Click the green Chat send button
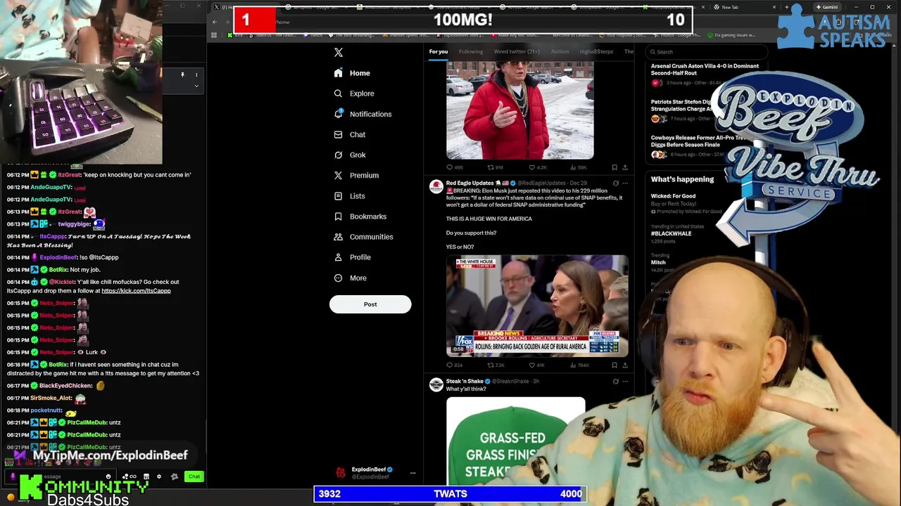 pyautogui.click(x=194, y=476)
